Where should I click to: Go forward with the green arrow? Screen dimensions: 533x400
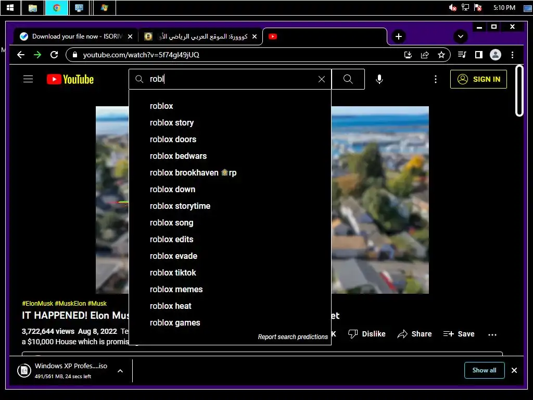(x=37, y=55)
